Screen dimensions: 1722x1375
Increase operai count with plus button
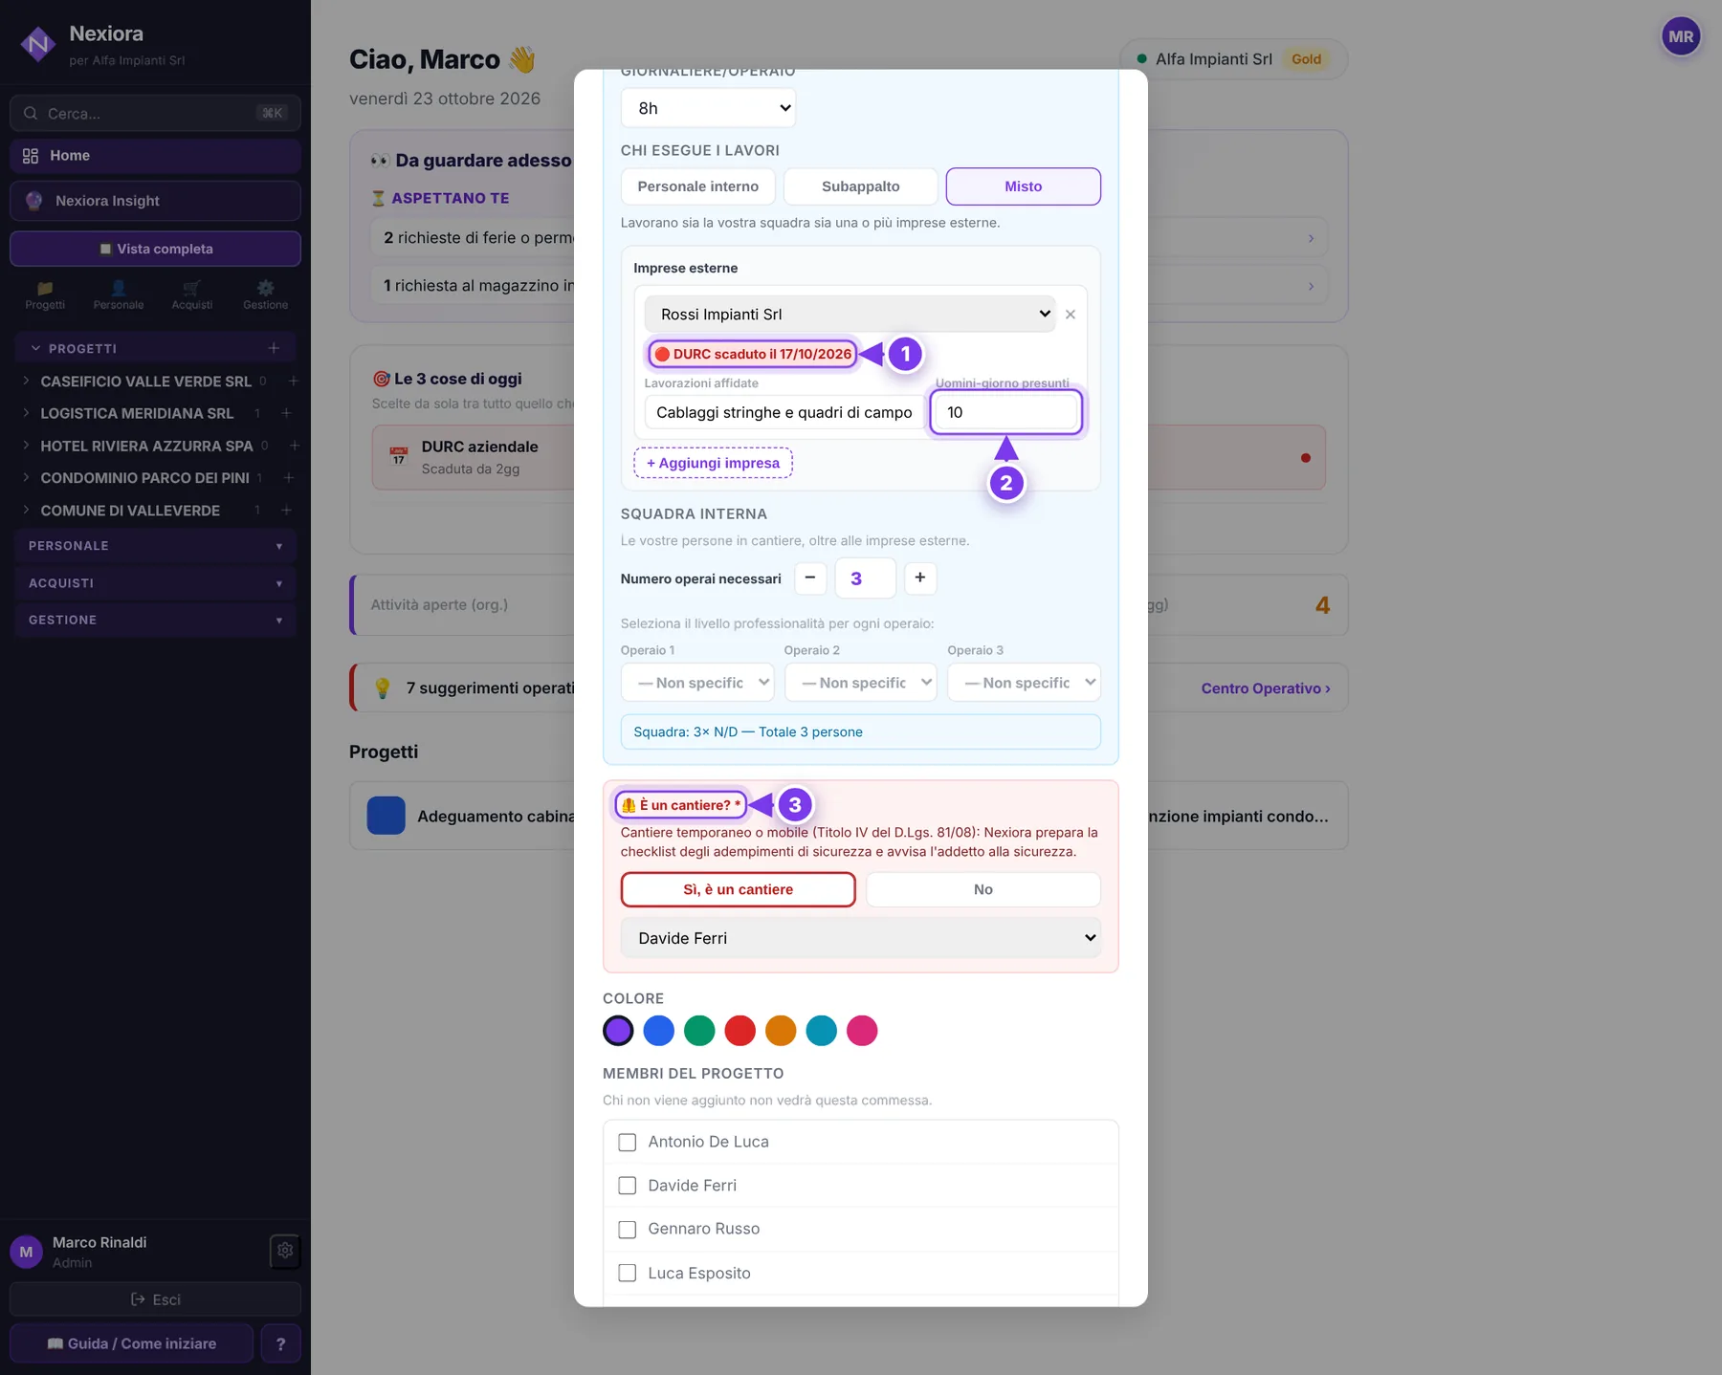pyautogui.click(x=920, y=578)
